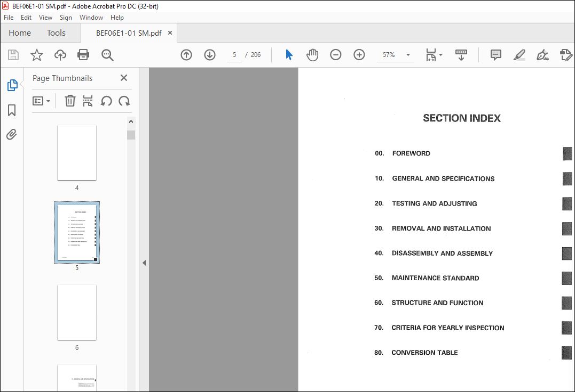Viewport: 575px width, 392px height.
Task: Select page 6 thumbnail
Action: point(77,312)
